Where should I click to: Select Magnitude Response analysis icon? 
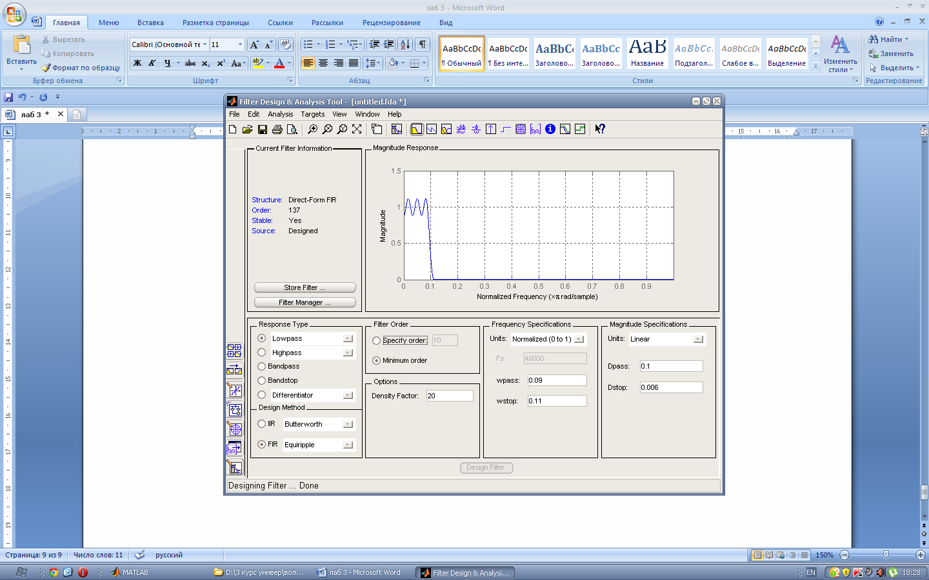pos(417,130)
